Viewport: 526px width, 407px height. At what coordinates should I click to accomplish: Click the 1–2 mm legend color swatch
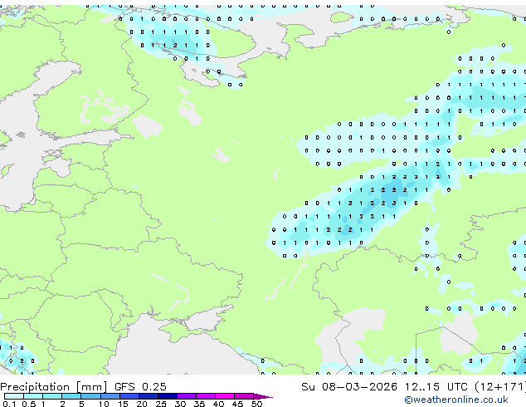pos(52,396)
